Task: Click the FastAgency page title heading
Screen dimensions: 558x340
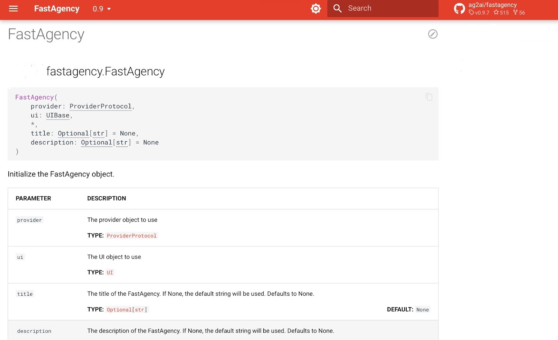Action: pyautogui.click(x=46, y=34)
